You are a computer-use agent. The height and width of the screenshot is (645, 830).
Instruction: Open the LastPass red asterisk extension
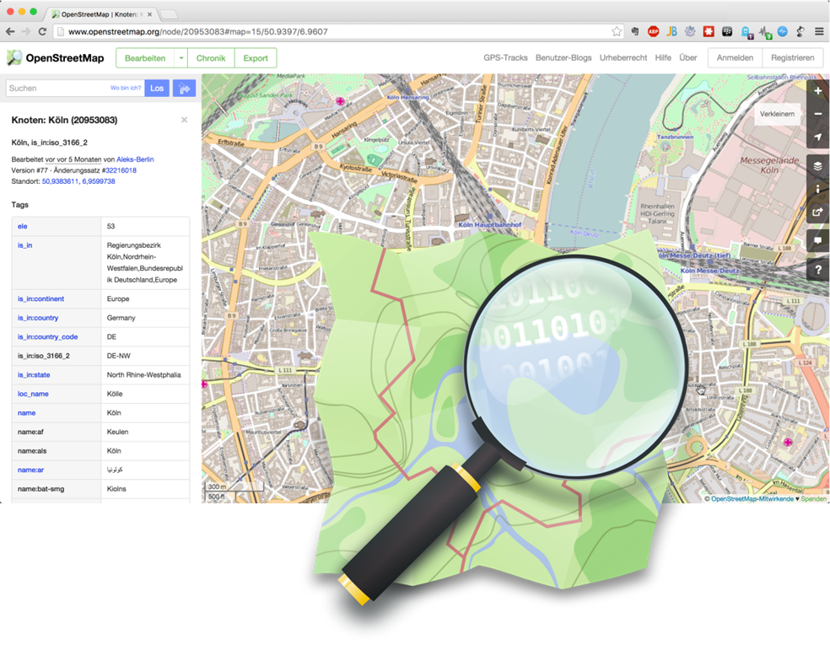click(x=709, y=32)
